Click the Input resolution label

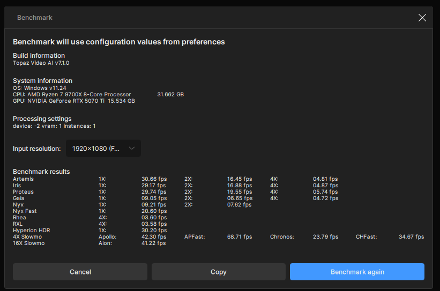(x=36, y=149)
